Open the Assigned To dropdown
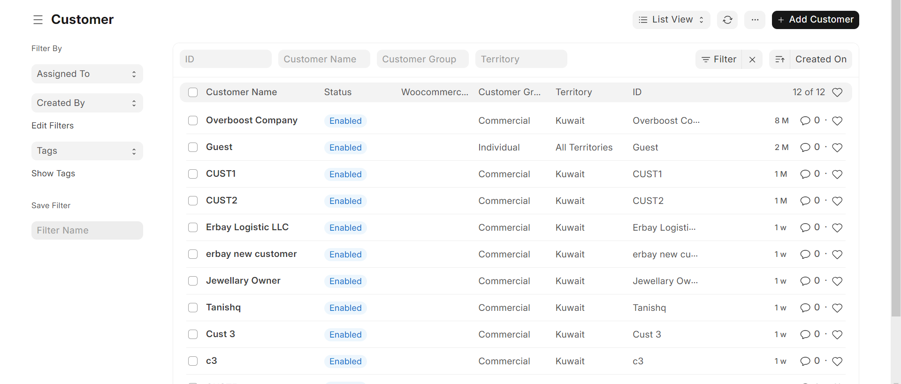The image size is (901, 384). click(87, 74)
